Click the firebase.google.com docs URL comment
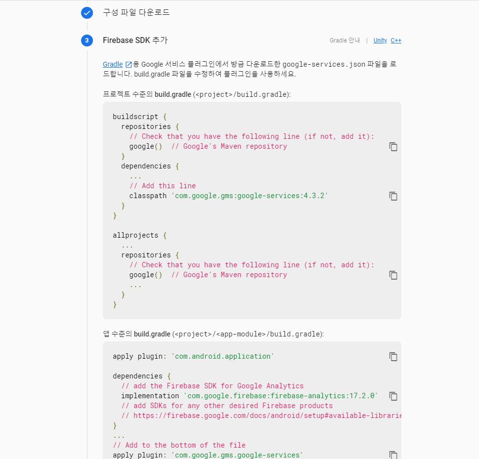 pyautogui.click(x=261, y=416)
